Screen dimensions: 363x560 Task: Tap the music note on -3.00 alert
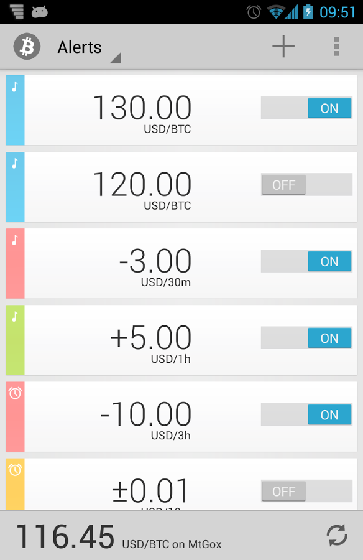coord(15,240)
